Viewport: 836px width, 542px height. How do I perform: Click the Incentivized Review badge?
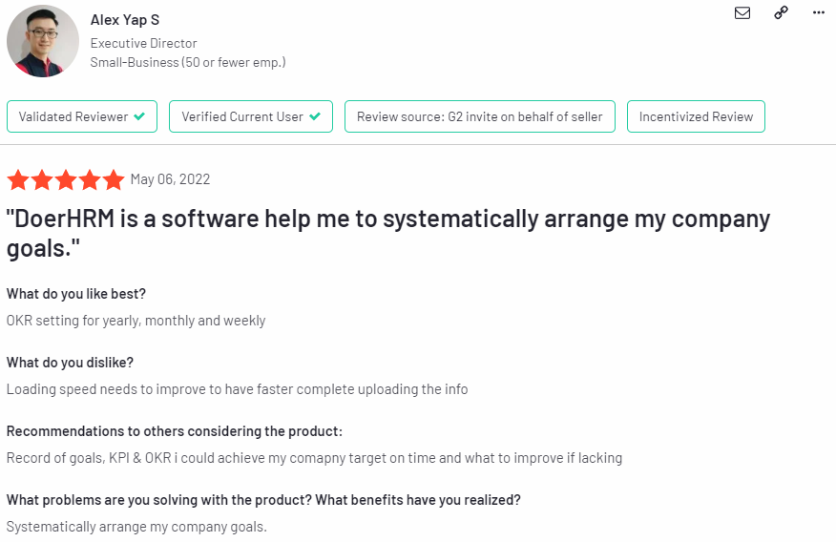click(x=696, y=116)
